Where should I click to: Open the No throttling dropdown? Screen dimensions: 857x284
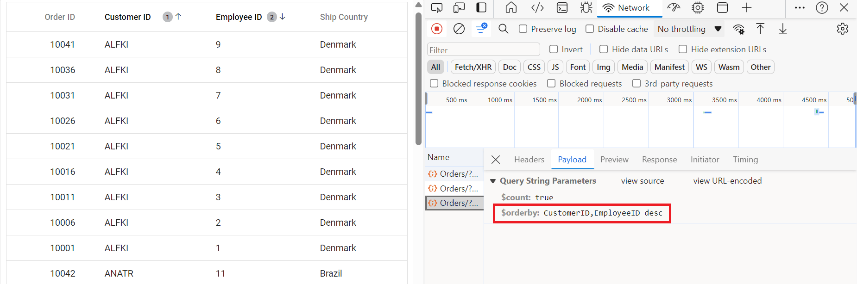(689, 29)
